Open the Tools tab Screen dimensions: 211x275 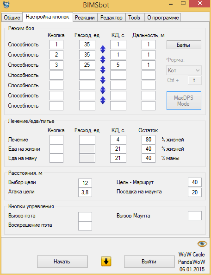(x=134, y=18)
